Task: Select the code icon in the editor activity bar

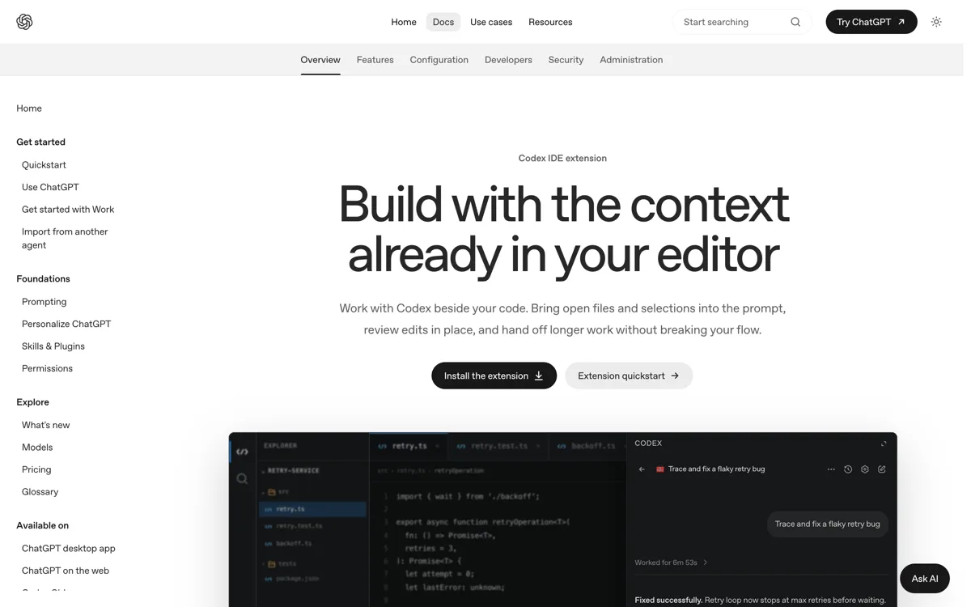Action: [x=242, y=452]
